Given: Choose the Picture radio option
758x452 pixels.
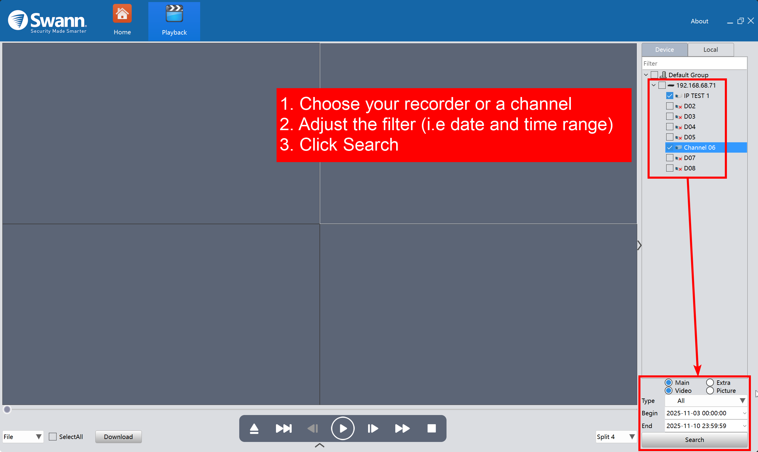Looking at the screenshot, I should pos(710,390).
